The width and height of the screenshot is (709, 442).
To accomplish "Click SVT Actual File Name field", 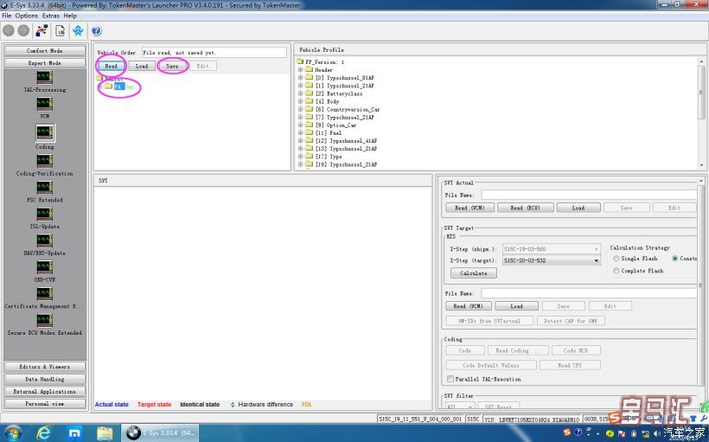I will pyautogui.click(x=589, y=195).
